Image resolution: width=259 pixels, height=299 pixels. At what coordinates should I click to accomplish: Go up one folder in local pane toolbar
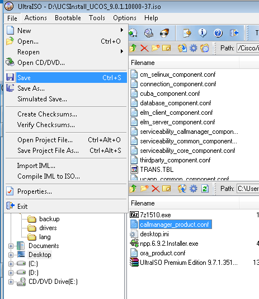(133, 189)
